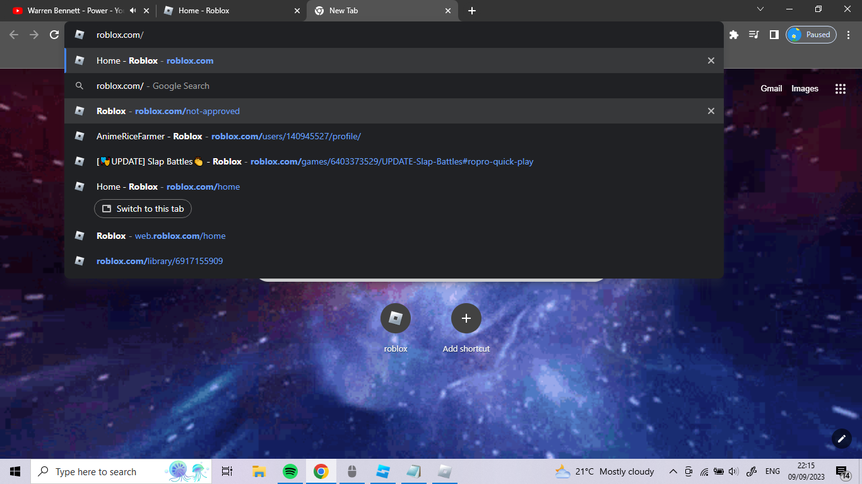Open File Explorer from the taskbar
The width and height of the screenshot is (862, 484).
[x=259, y=471]
